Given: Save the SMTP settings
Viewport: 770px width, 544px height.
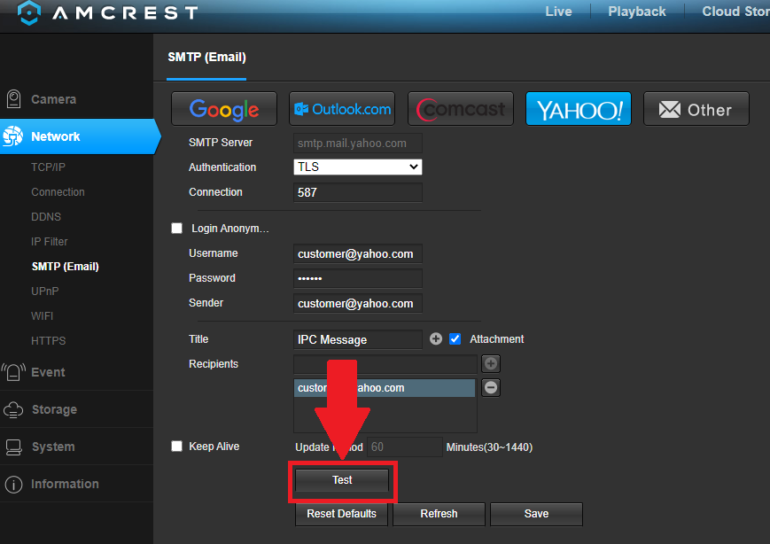Looking at the screenshot, I should [x=536, y=514].
